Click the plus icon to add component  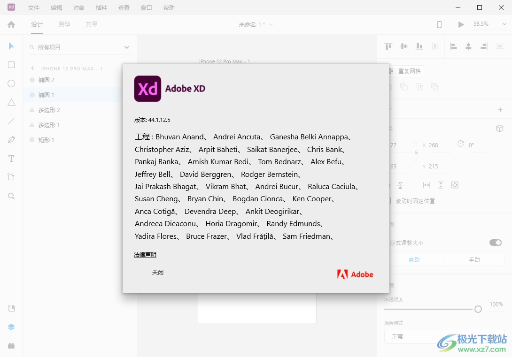[x=500, y=110]
